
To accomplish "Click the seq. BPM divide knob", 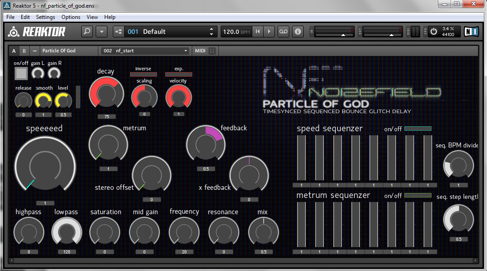I will pos(459,165).
